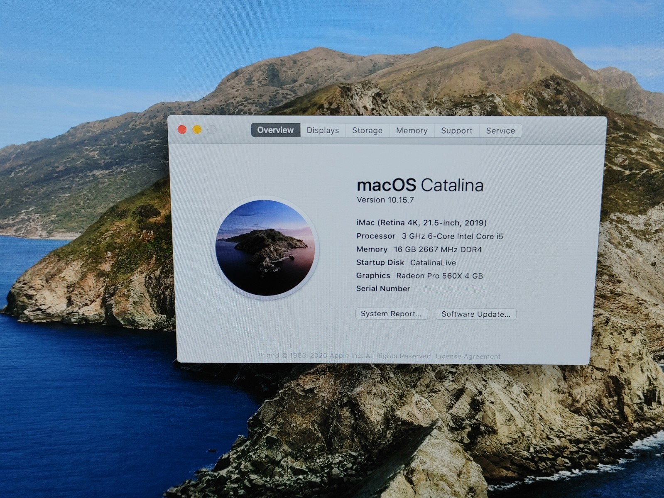Switch to the Overview tab

[275, 130]
